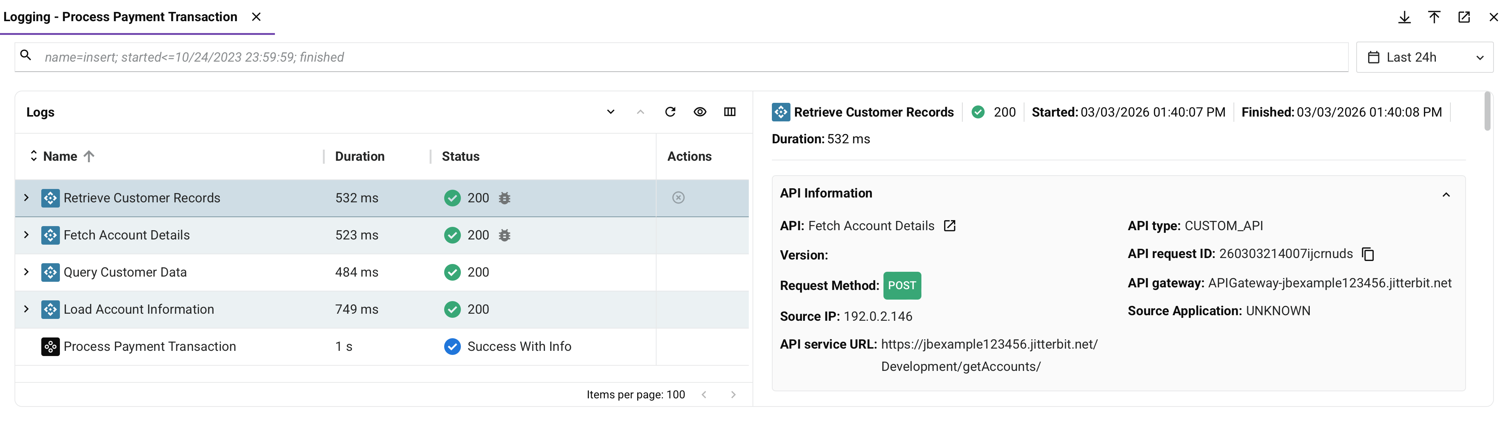Viewport: 1511px width, 421px height.
Task: Download the logs
Action: tap(1404, 17)
